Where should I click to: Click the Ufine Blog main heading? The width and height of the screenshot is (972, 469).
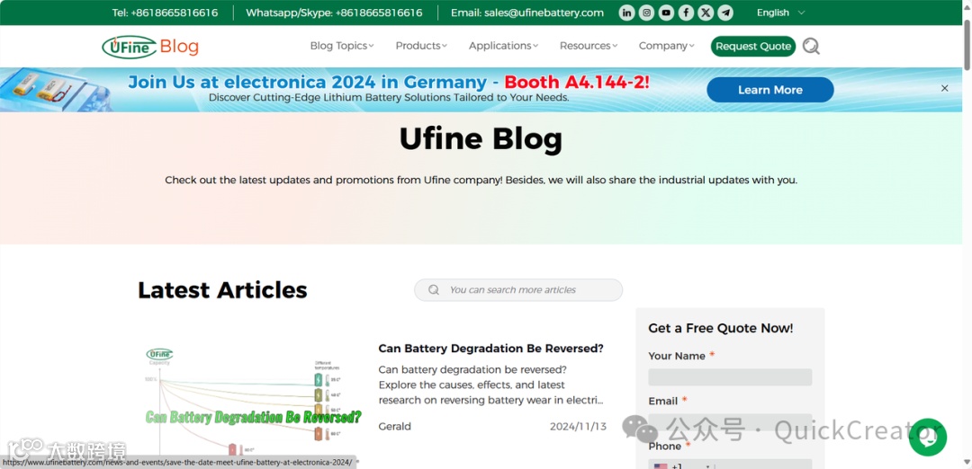pos(481,140)
